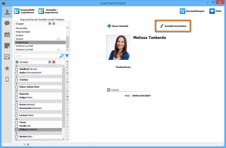Select the Marcomedia group
This screenshot has height=148, width=226.
coord(40,28)
